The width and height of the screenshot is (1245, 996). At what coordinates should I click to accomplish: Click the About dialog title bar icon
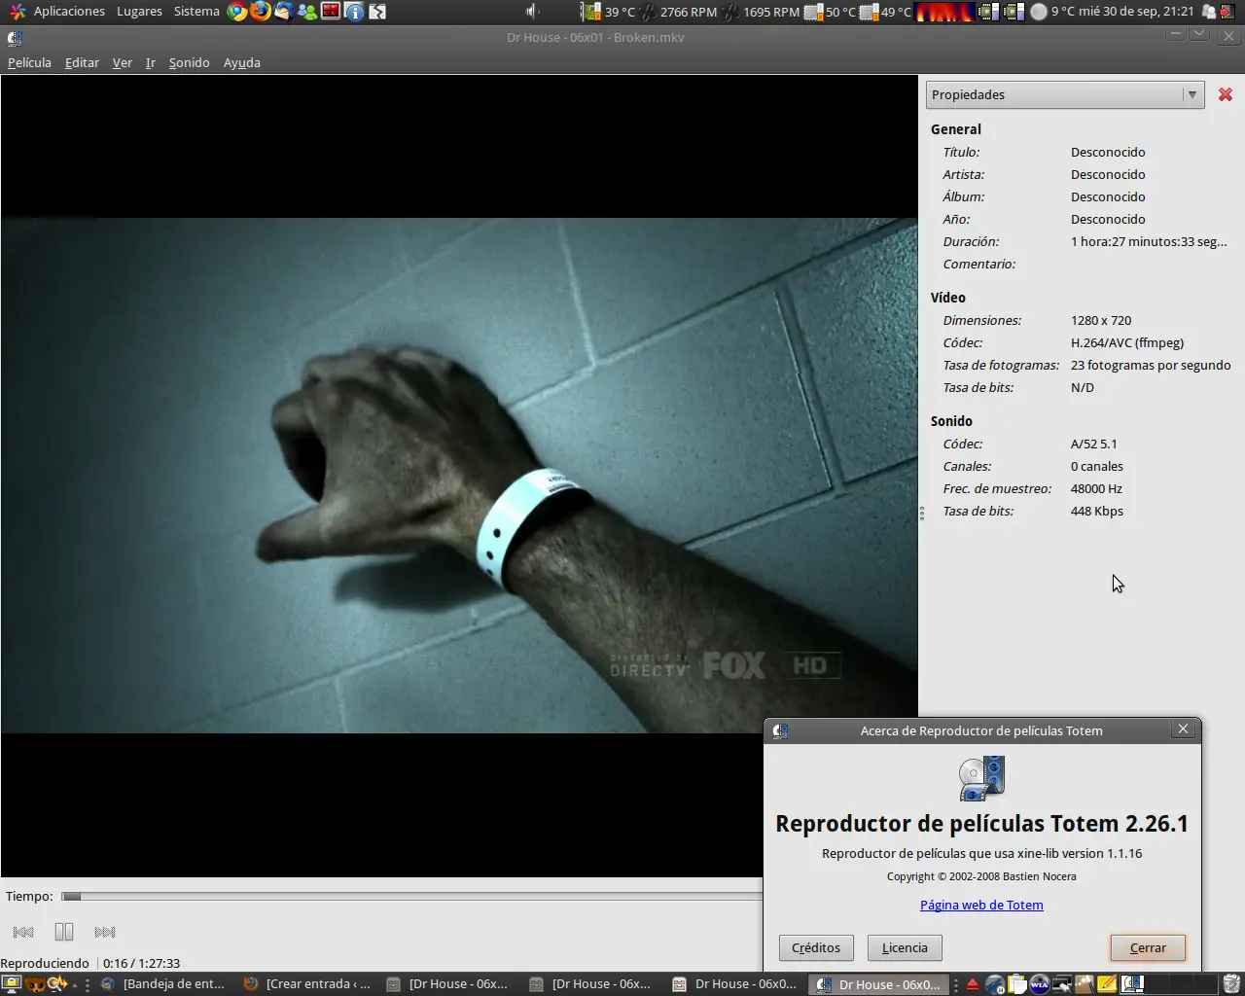tap(779, 730)
